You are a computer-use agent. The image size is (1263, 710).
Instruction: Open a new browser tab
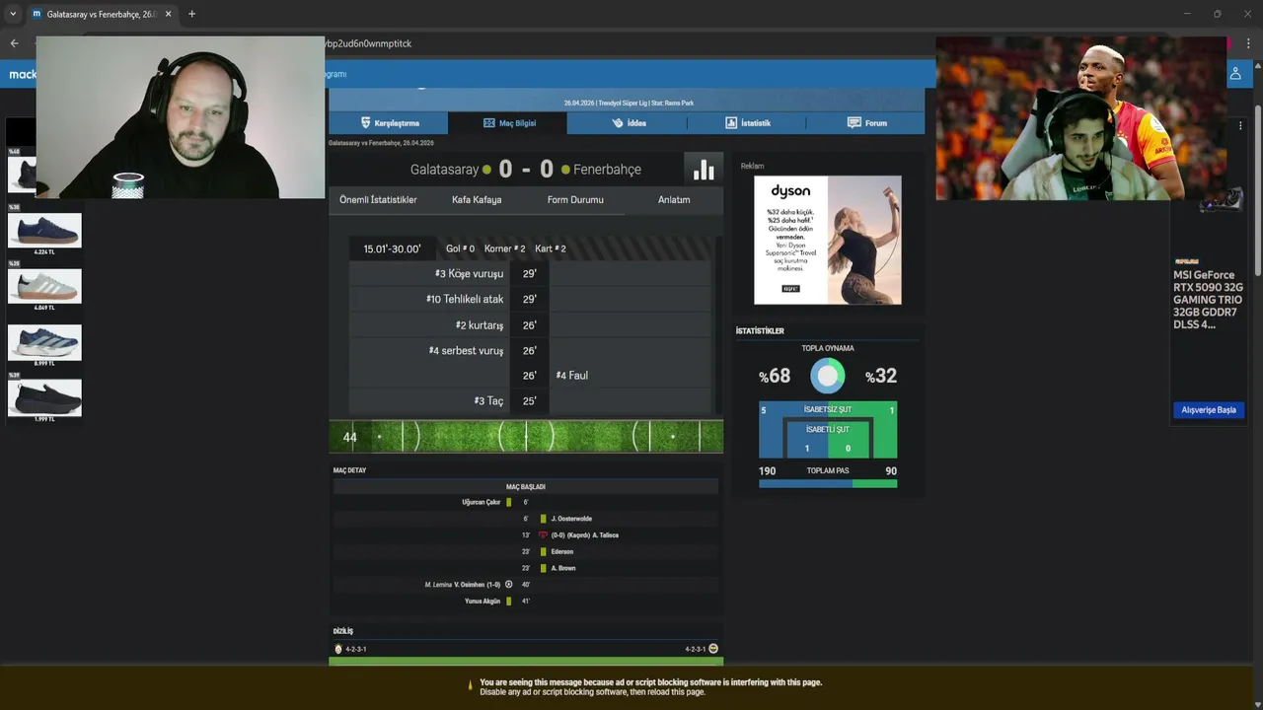[x=191, y=14]
